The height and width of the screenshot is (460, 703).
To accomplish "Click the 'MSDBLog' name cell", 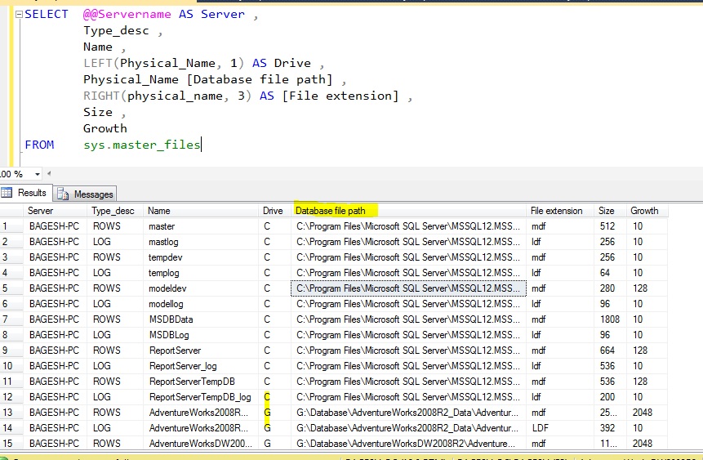I will point(201,335).
